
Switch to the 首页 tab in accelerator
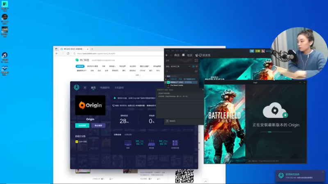tap(93, 88)
